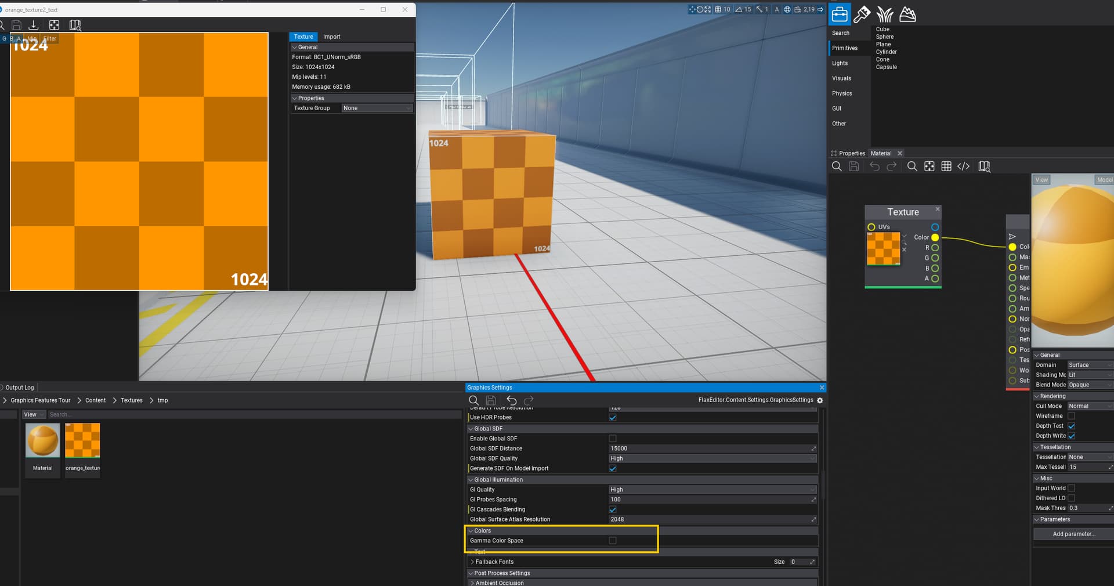
Task: Enable the Gamma Color Space checkbox
Action: 613,541
